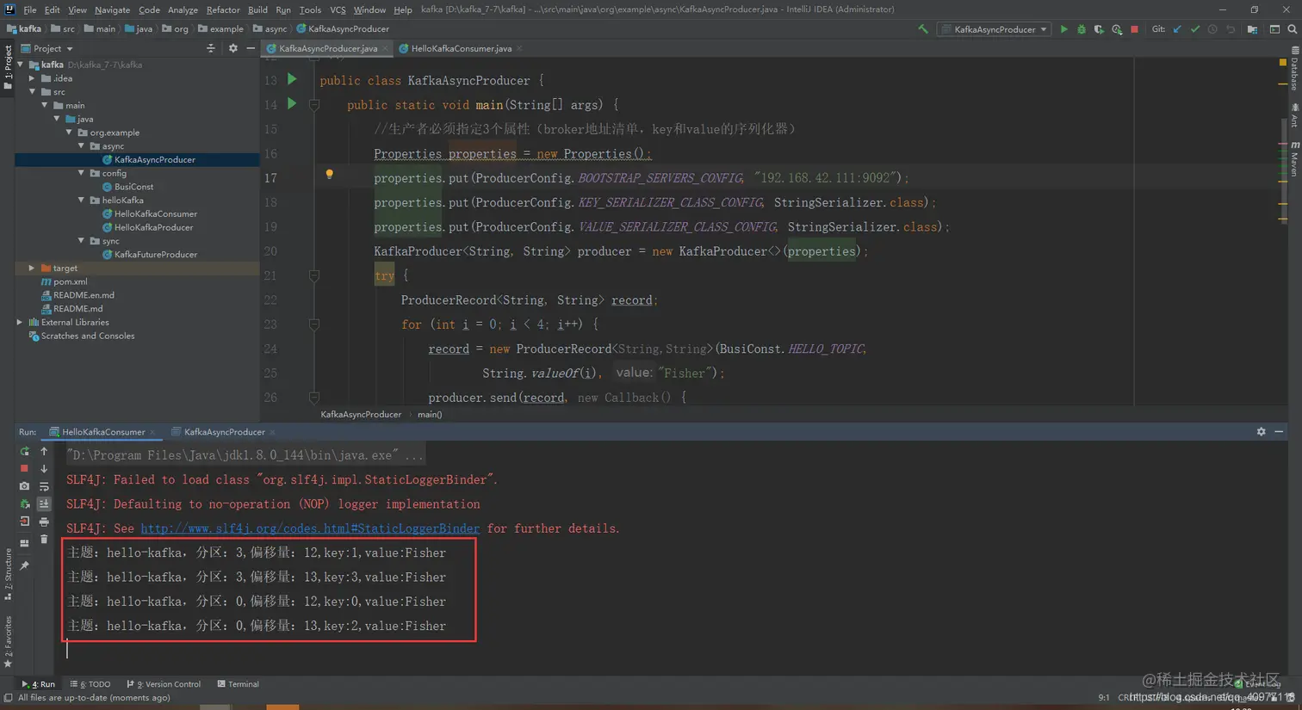Toggle Structure tool window stripe button
This screenshot has height=710, width=1302.
(8, 574)
